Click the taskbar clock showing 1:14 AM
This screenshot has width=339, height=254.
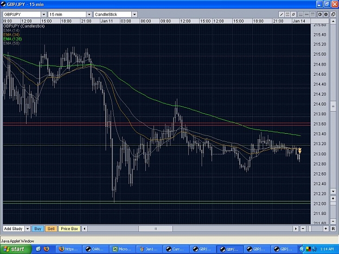[x=327, y=249]
